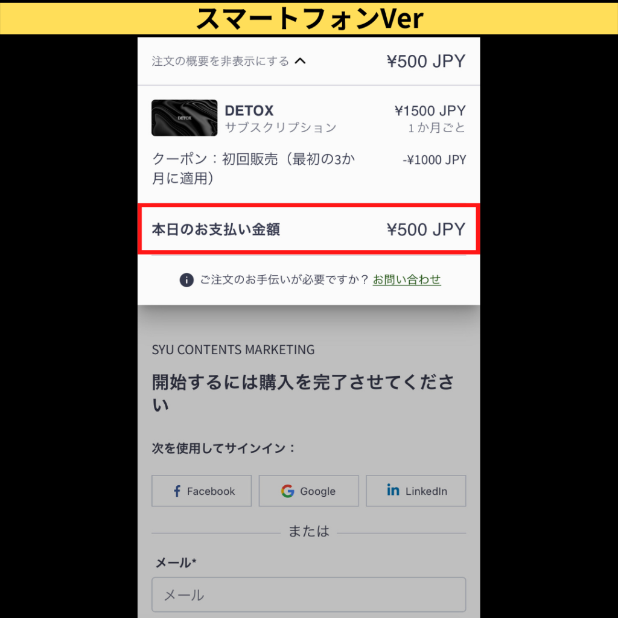
Task: Click the Google logo icon
Action: (288, 491)
